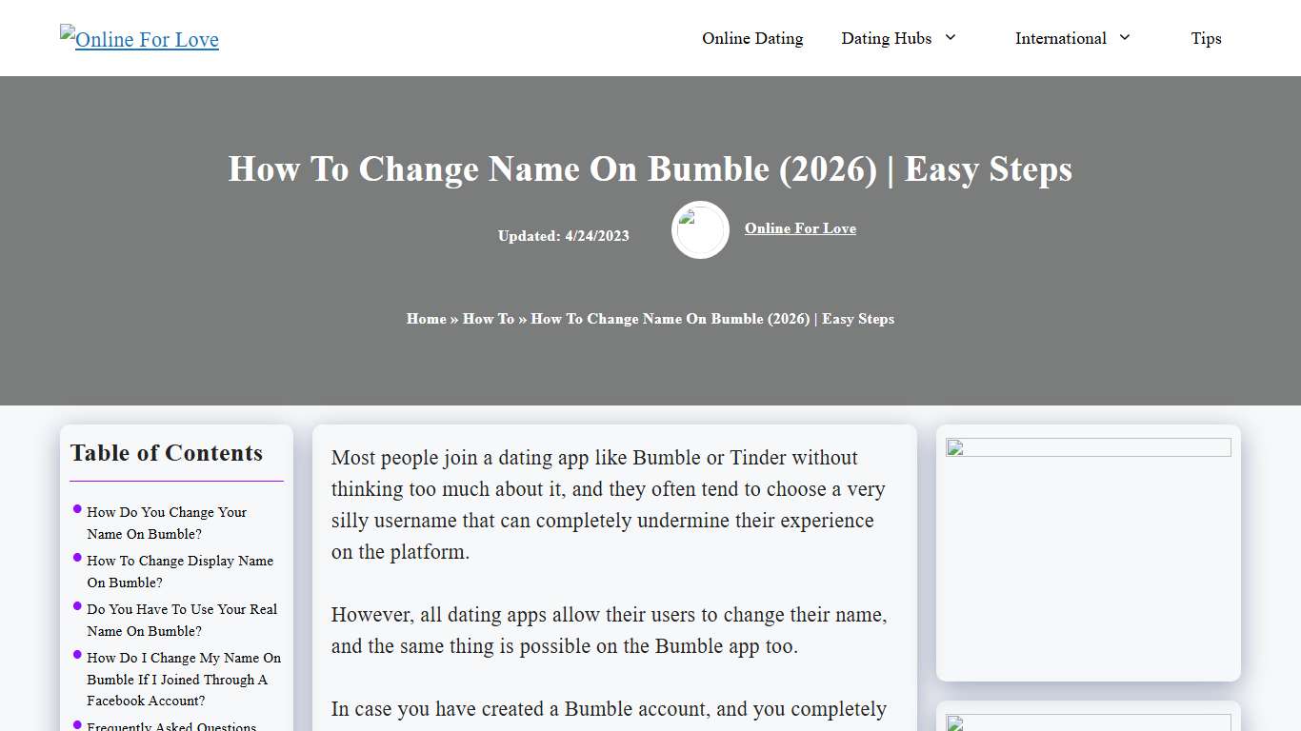
Task: Open the How To breadcrumb link
Action: point(489,319)
